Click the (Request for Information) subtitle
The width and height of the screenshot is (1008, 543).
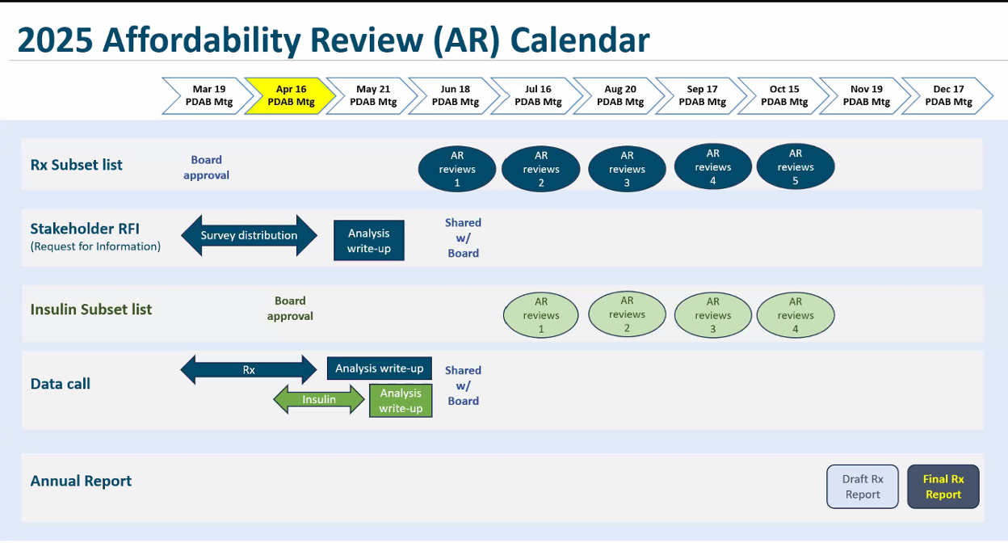tap(95, 246)
